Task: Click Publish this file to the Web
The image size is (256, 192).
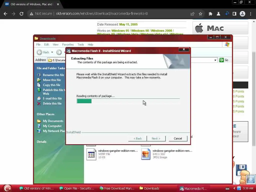Action: tap(54, 92)
